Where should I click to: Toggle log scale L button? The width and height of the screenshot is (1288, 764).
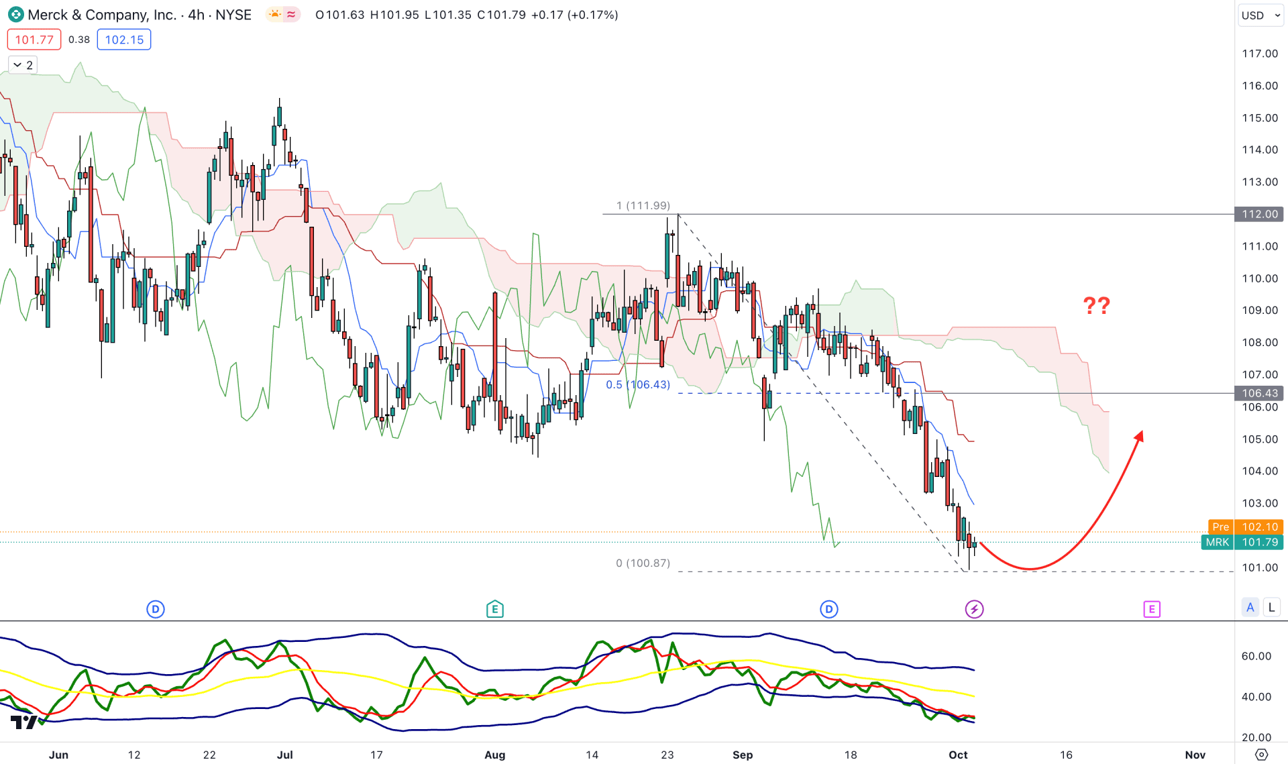pyautogui.click(x=1271, y=608)
